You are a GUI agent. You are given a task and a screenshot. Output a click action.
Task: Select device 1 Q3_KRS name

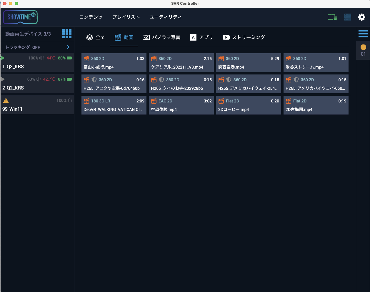pyautogui.click(x=13, y=67)
